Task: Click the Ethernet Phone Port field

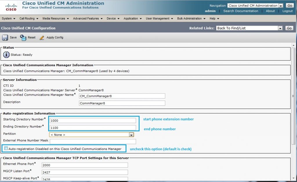Action: pyautogui.click(x=85, y=165)
